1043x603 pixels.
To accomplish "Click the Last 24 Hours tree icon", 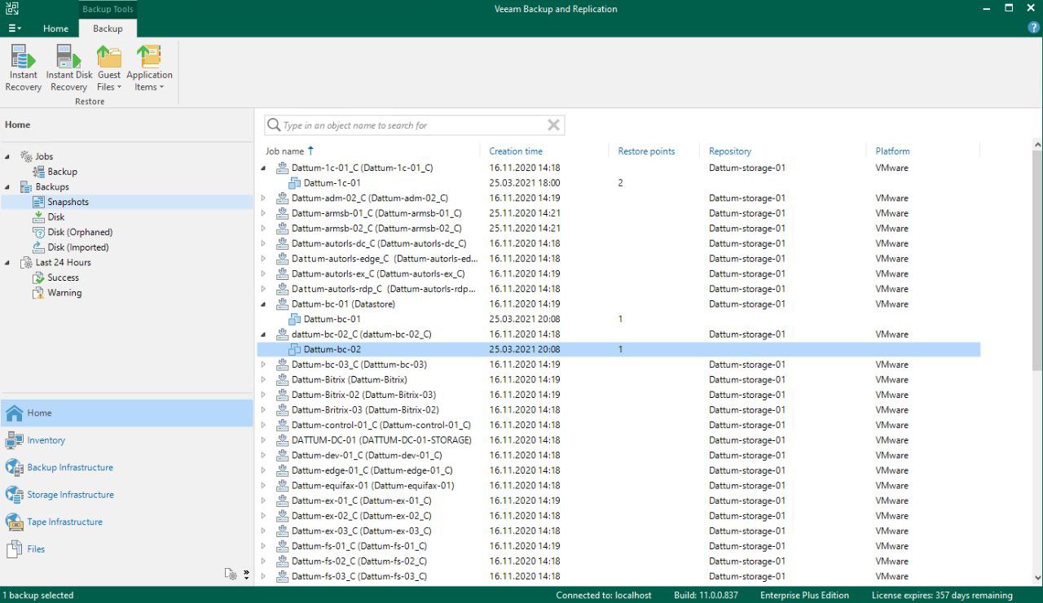I will (x=26, y=263).
